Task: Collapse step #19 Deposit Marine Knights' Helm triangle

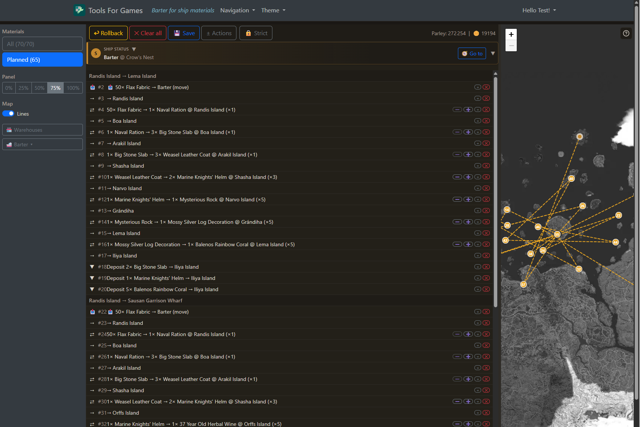Action: [x=92, y=278]
